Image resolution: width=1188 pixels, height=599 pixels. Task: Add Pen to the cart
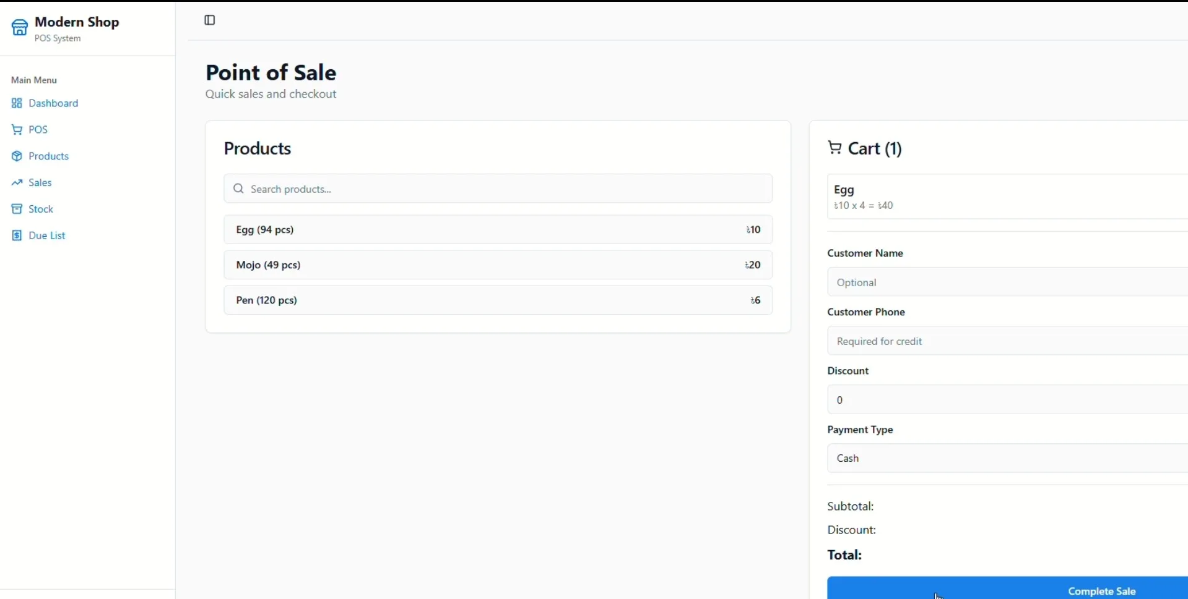point(498,300)
